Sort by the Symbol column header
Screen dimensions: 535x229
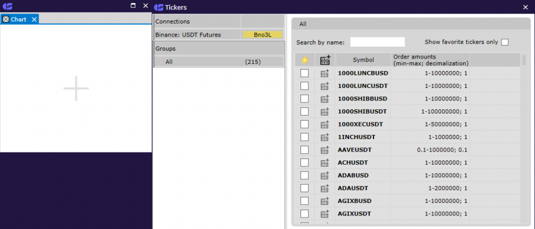coord(364,60)
